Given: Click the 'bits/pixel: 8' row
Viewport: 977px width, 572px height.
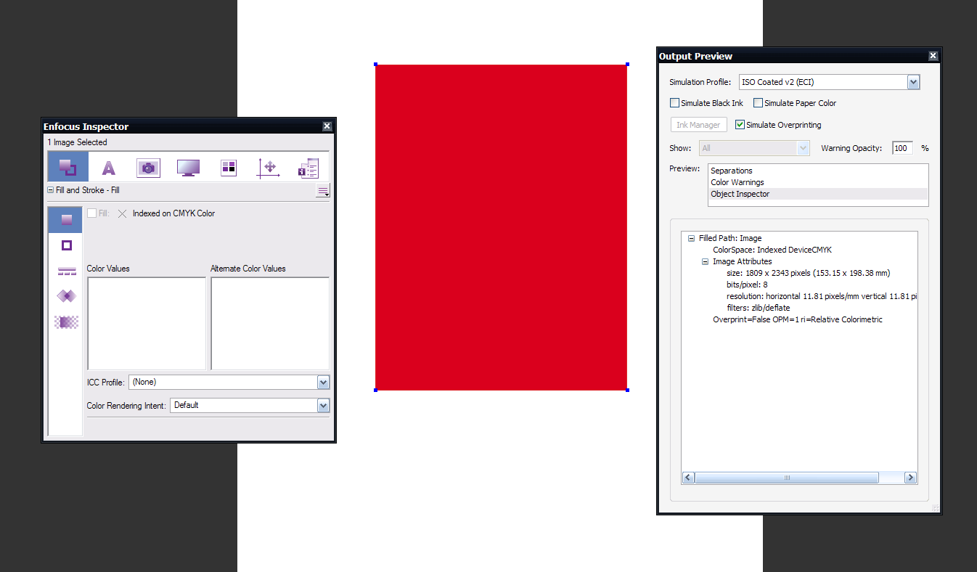Looking at the screenshot, I should pyautogui.click(x=747, y=285).
